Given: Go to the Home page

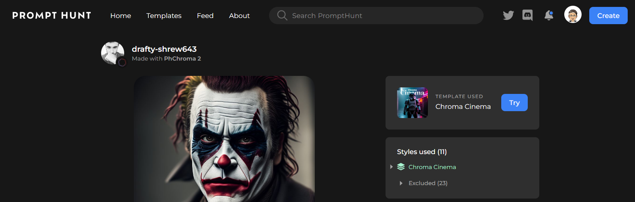Looking at the screenshot, I should pyautogui.click(x=121, y=16).
